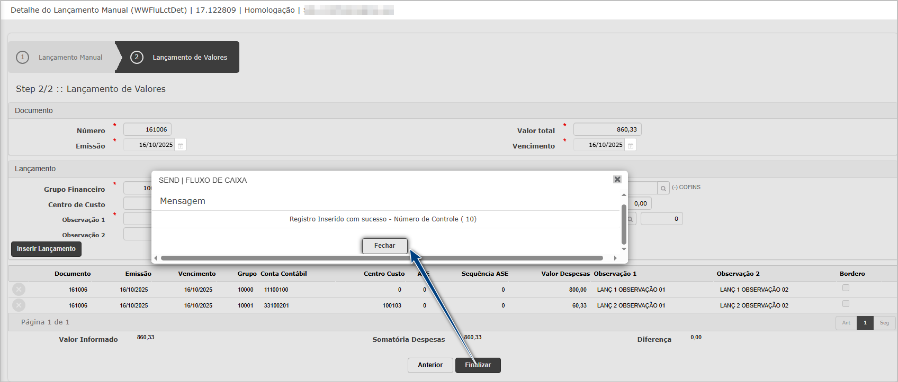Delete the second row with Valor 60,33
The width and height of the screenshot is (898, 382).
pos(19,305)
